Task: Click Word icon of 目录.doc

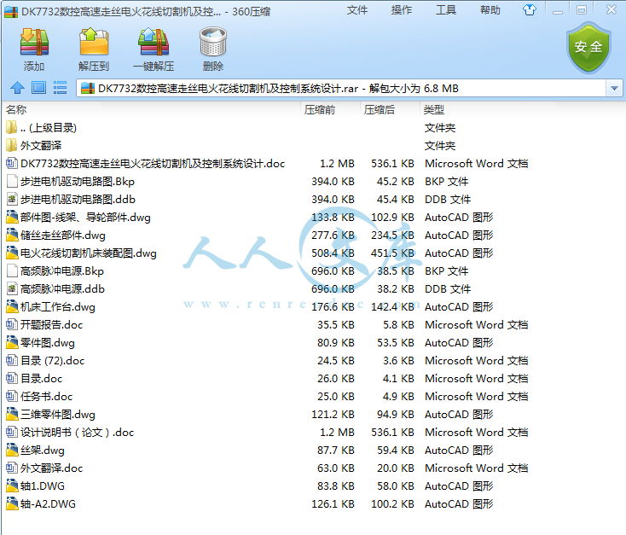Action: tap(12, 378)
